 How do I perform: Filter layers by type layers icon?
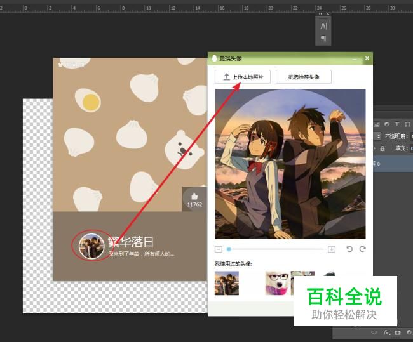[x=396, y=124]
